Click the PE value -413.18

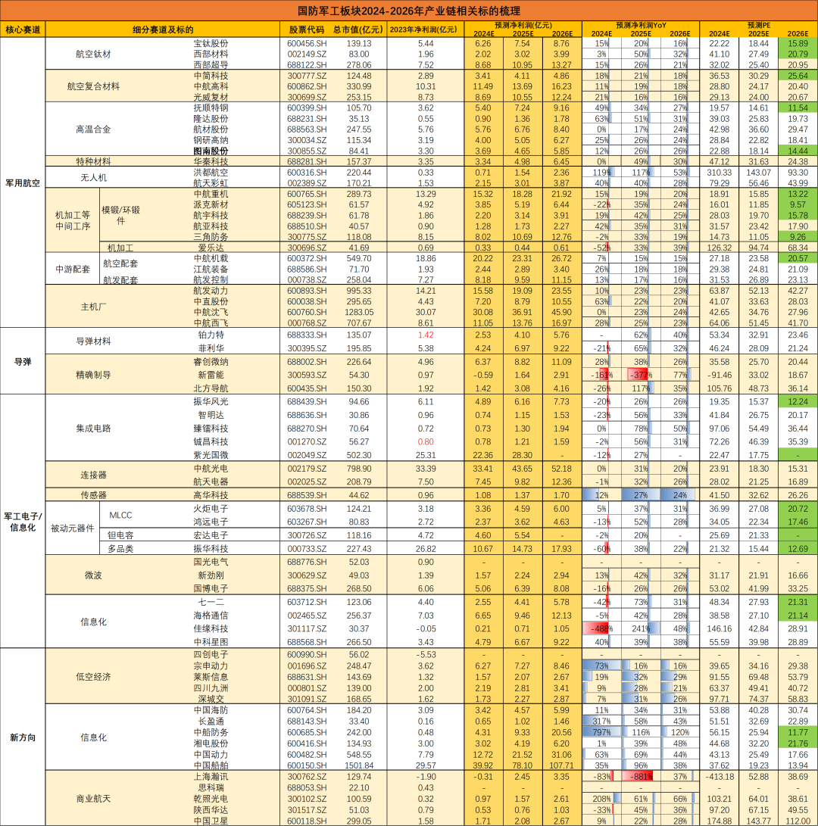[x=720, y=777]
